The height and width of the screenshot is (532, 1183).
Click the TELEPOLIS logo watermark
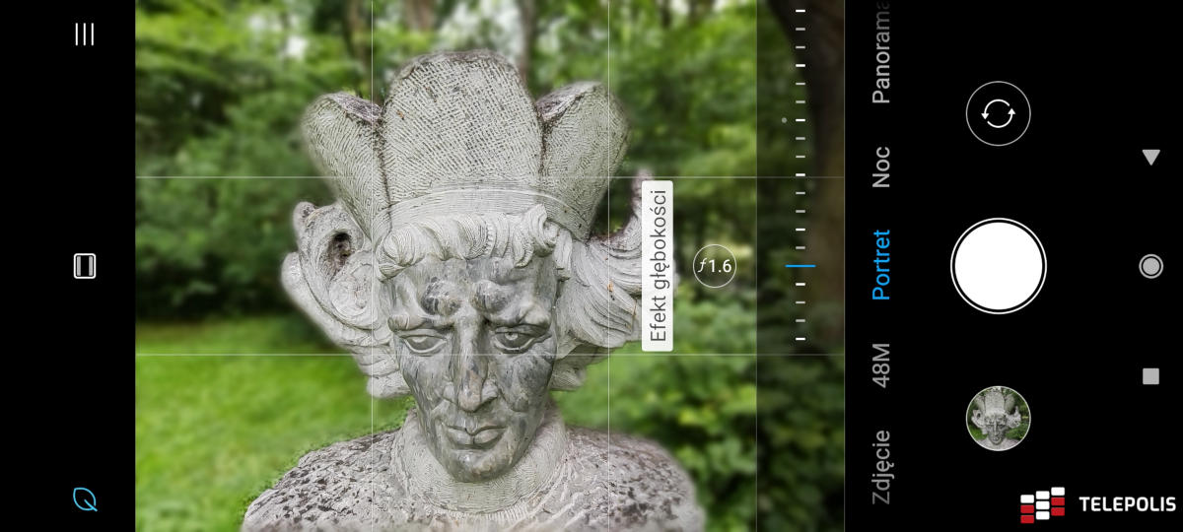pos(1098,504)
